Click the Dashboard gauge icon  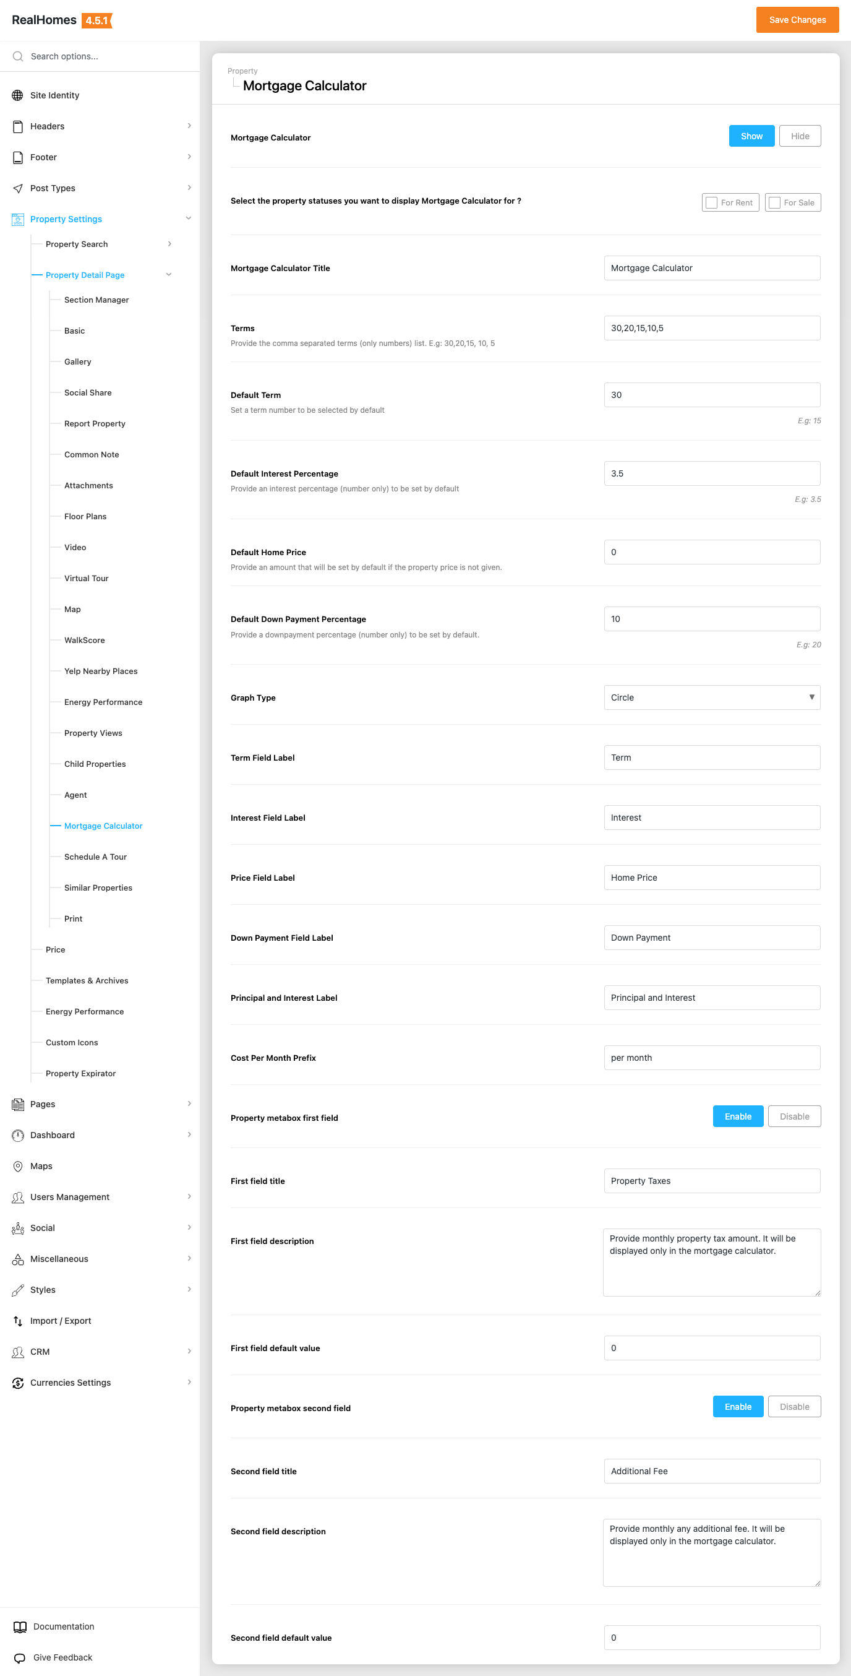point(17,1135)
